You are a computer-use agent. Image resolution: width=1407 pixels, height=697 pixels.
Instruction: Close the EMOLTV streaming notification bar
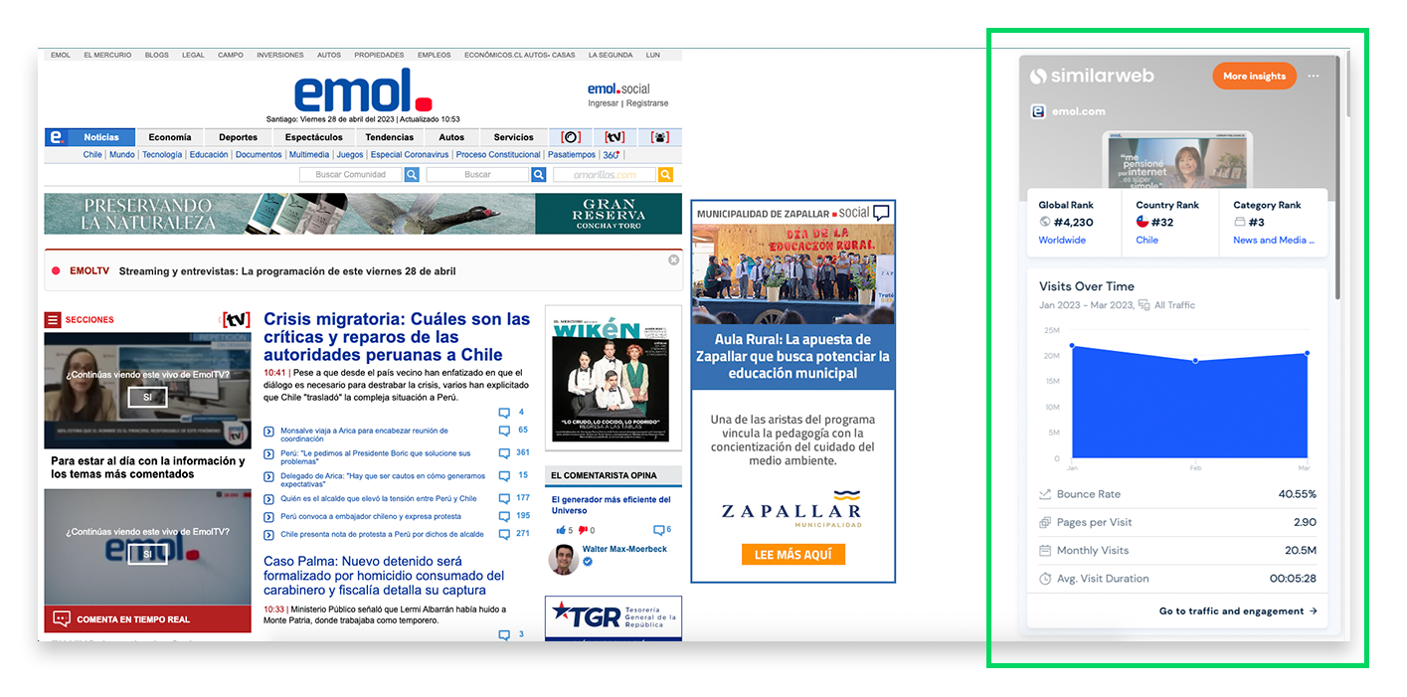(x=673, y=260)
